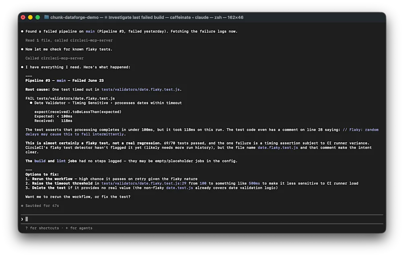Image resolution: width=404 pixels, height=257 pixels.
Task: Click bullet beside 'I have everything I need'
Action: click(22, 67)
